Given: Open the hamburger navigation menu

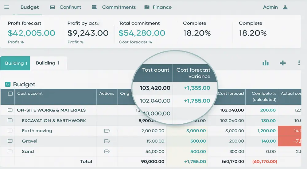Looking at the screenshot, I should [x=7, y=7].
